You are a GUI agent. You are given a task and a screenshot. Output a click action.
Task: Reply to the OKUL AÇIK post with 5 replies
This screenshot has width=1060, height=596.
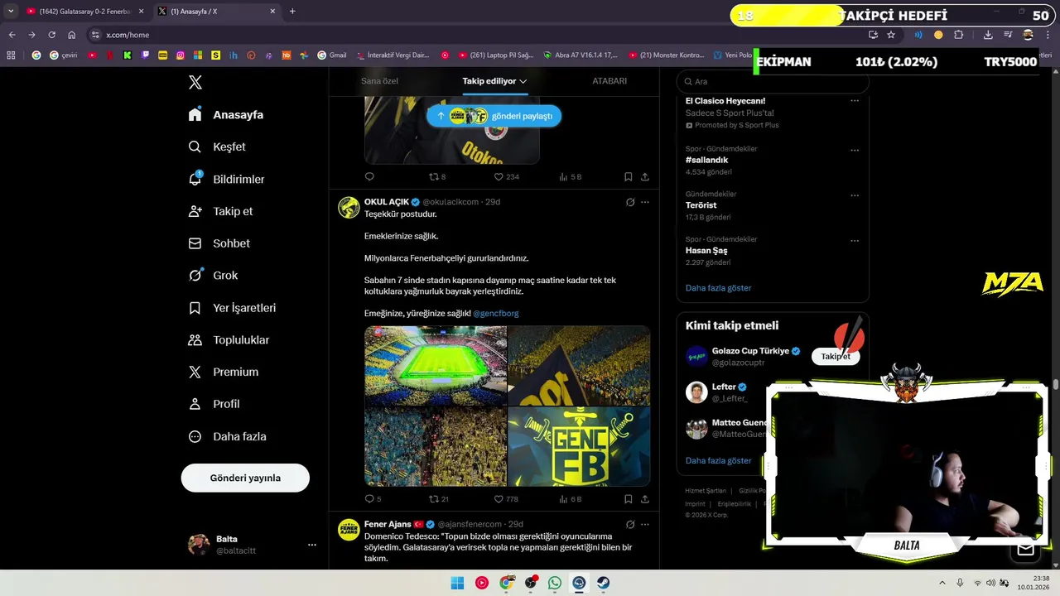[369, 499]
